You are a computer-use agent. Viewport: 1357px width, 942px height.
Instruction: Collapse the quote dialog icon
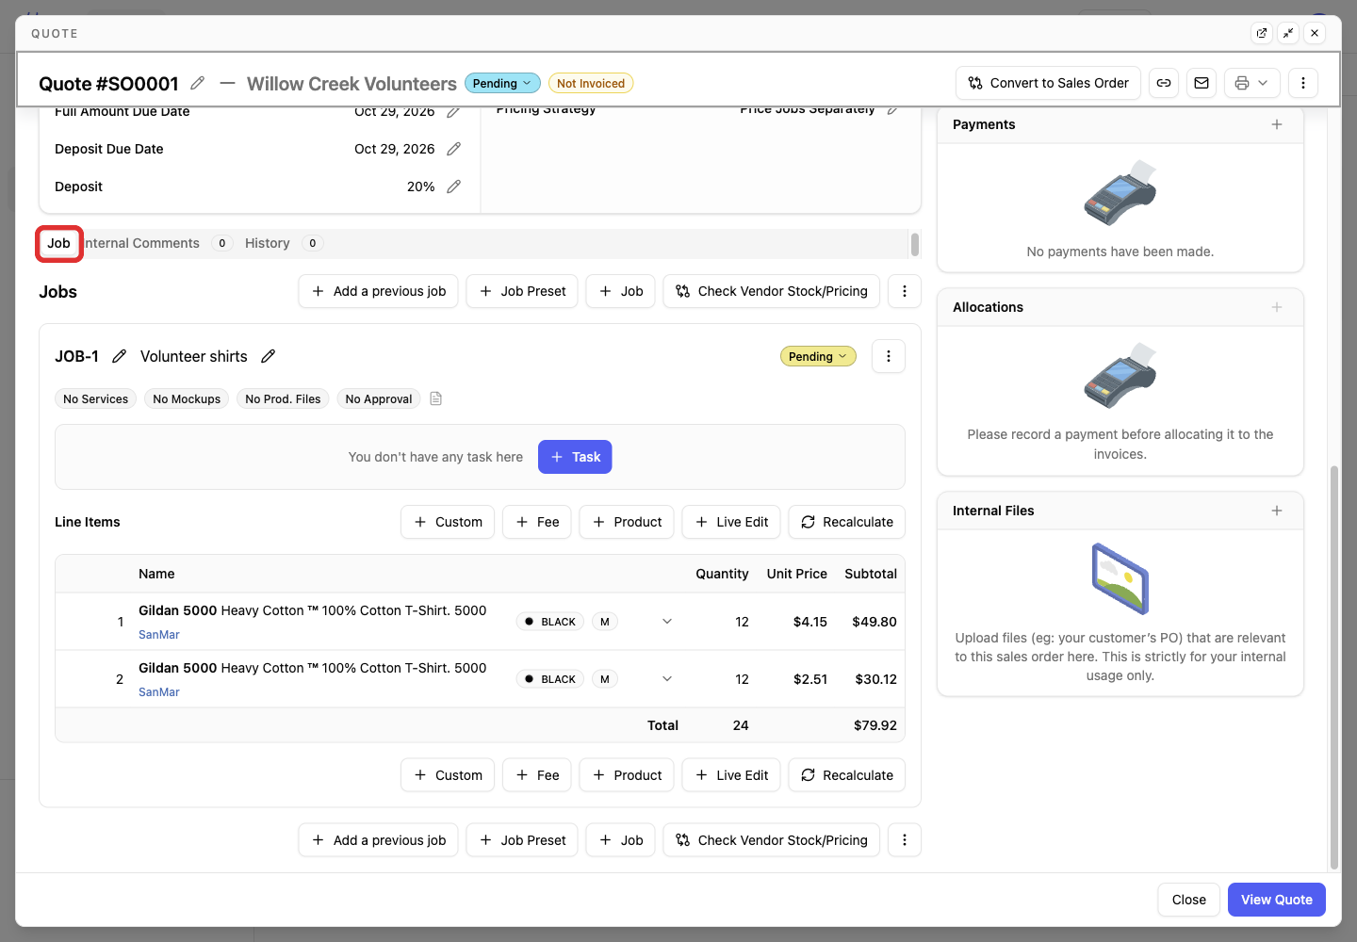point(1288,33)
